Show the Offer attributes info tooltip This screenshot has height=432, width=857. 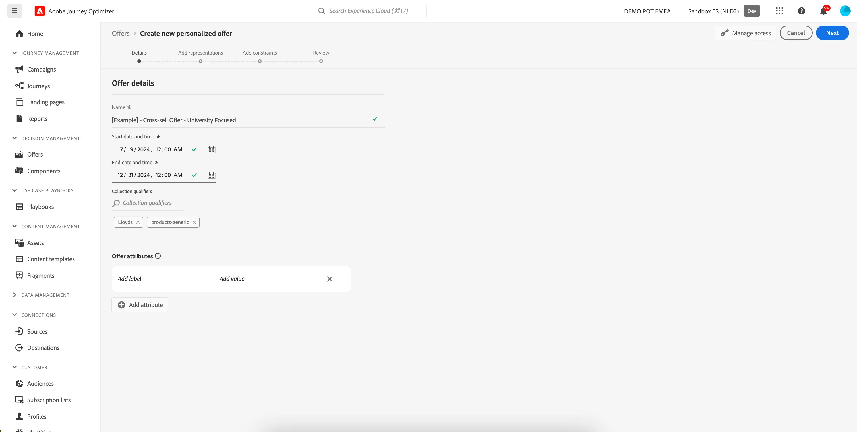coord(158,256)
